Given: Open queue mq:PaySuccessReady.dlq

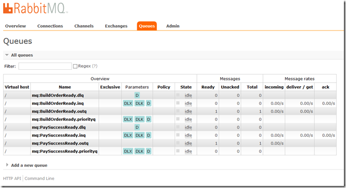Looking at the screenshot, I should (59, 127).
